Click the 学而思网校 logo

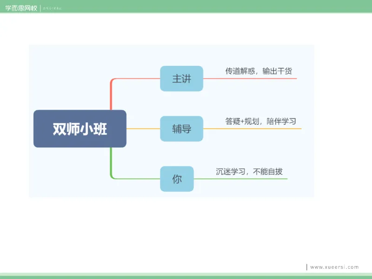tap(21, 8)
